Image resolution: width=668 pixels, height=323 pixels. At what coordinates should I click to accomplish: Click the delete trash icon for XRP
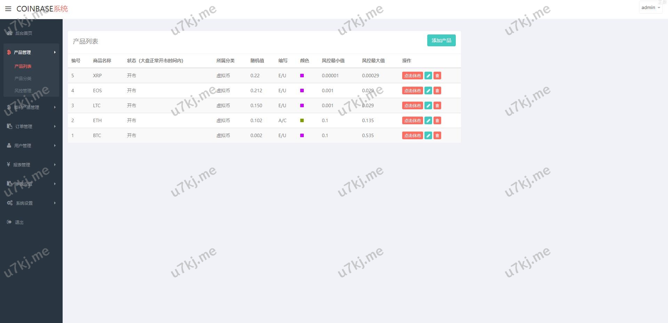click(x=437, y=76)
